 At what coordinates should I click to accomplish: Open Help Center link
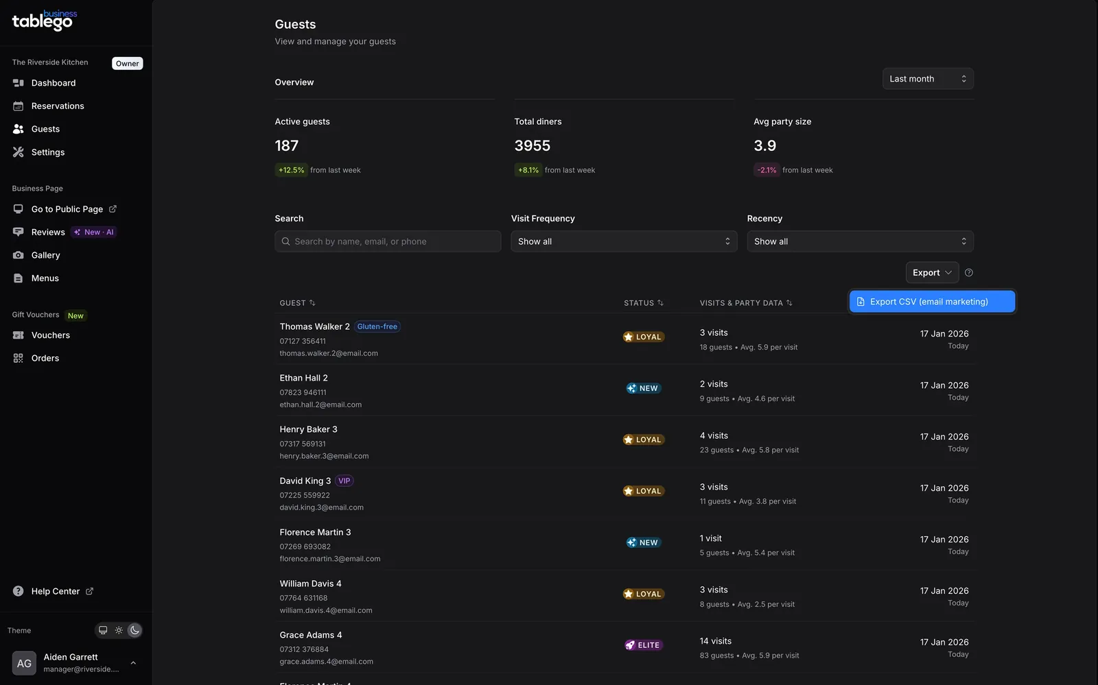tap(56, 591)
